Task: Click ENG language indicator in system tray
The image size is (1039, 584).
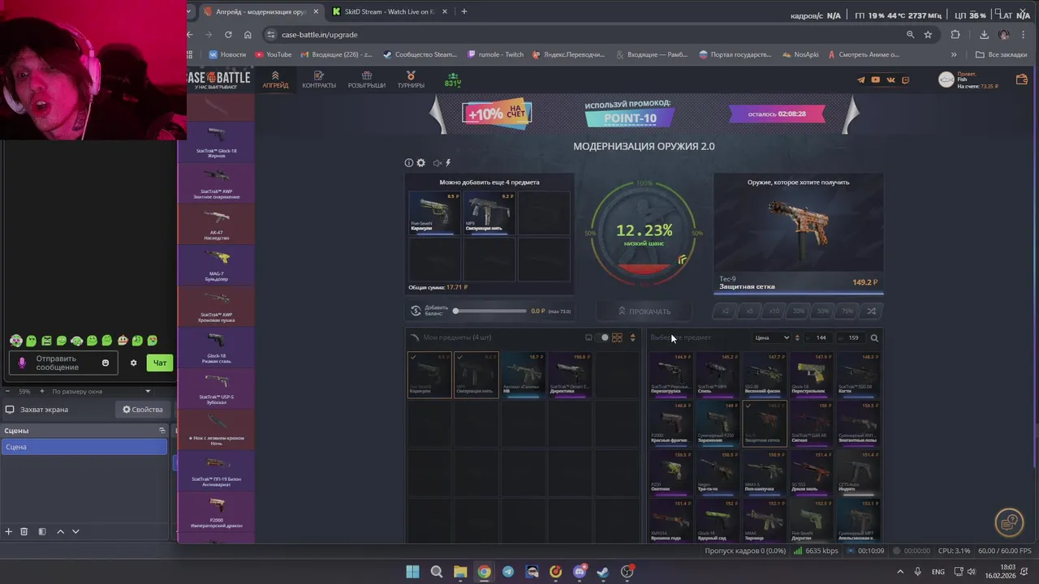Action: coord(938,572)
